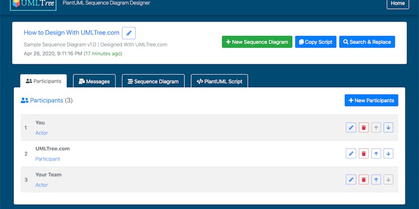Screen dimensions: 419x209
Task: Move the You participant up
Action: click(x=376, y=127)
